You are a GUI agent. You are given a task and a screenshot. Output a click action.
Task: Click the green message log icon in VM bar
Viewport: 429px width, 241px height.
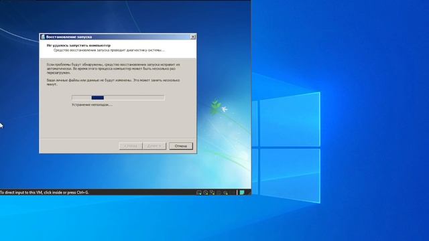(242, 193)
